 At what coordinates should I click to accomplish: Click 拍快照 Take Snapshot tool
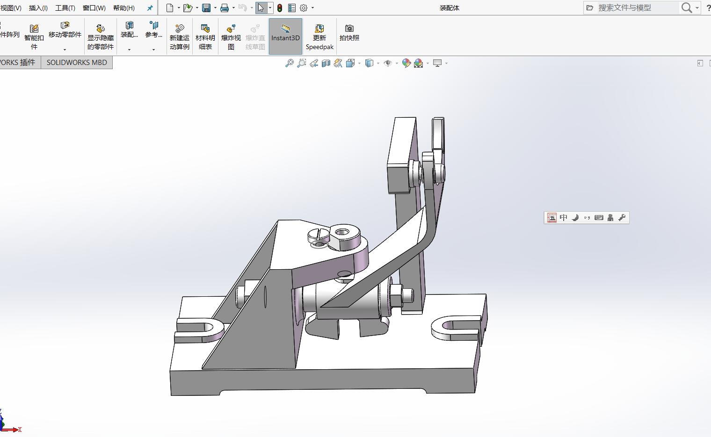(x=349, y=33)
